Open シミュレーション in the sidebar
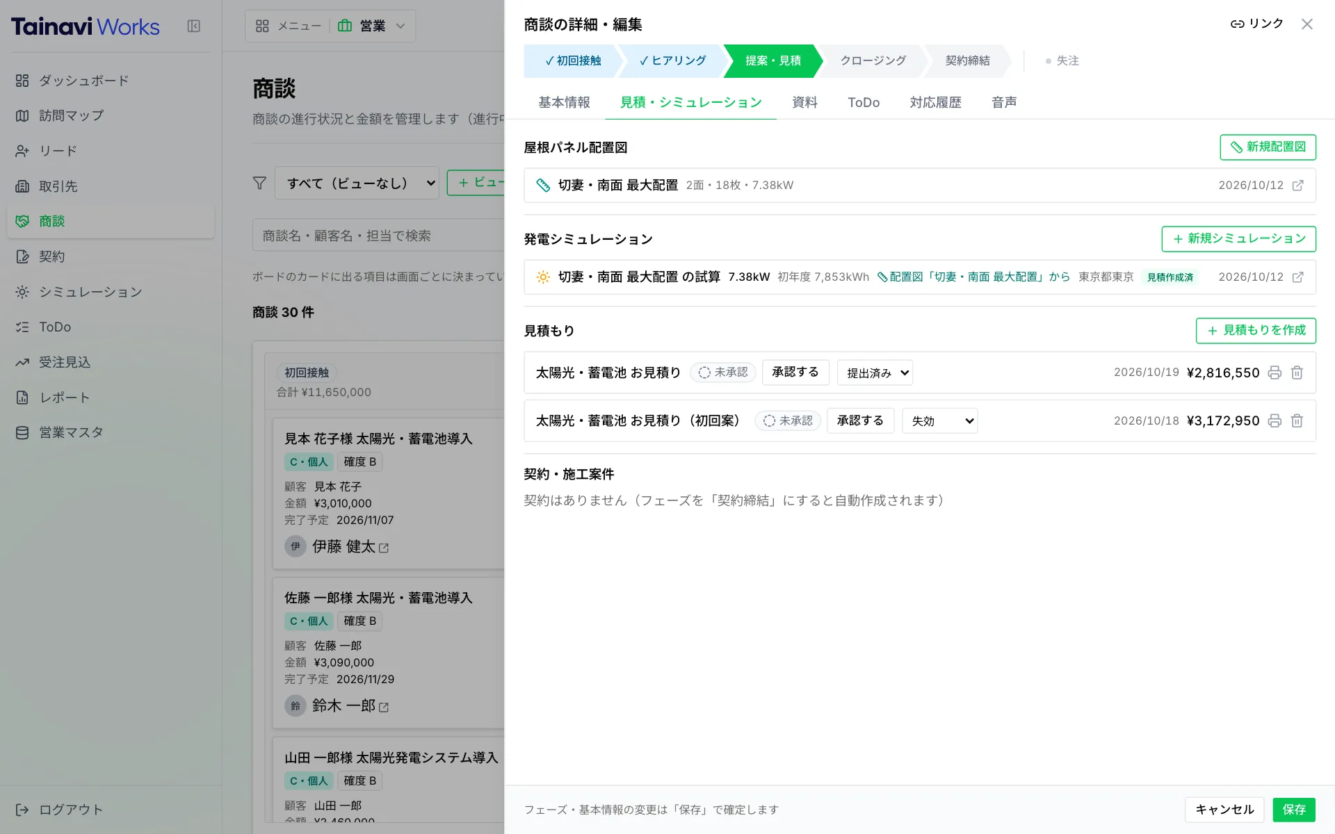Image resolution: width=1335 pixels, height=834 pixels. tap(111, 292)
